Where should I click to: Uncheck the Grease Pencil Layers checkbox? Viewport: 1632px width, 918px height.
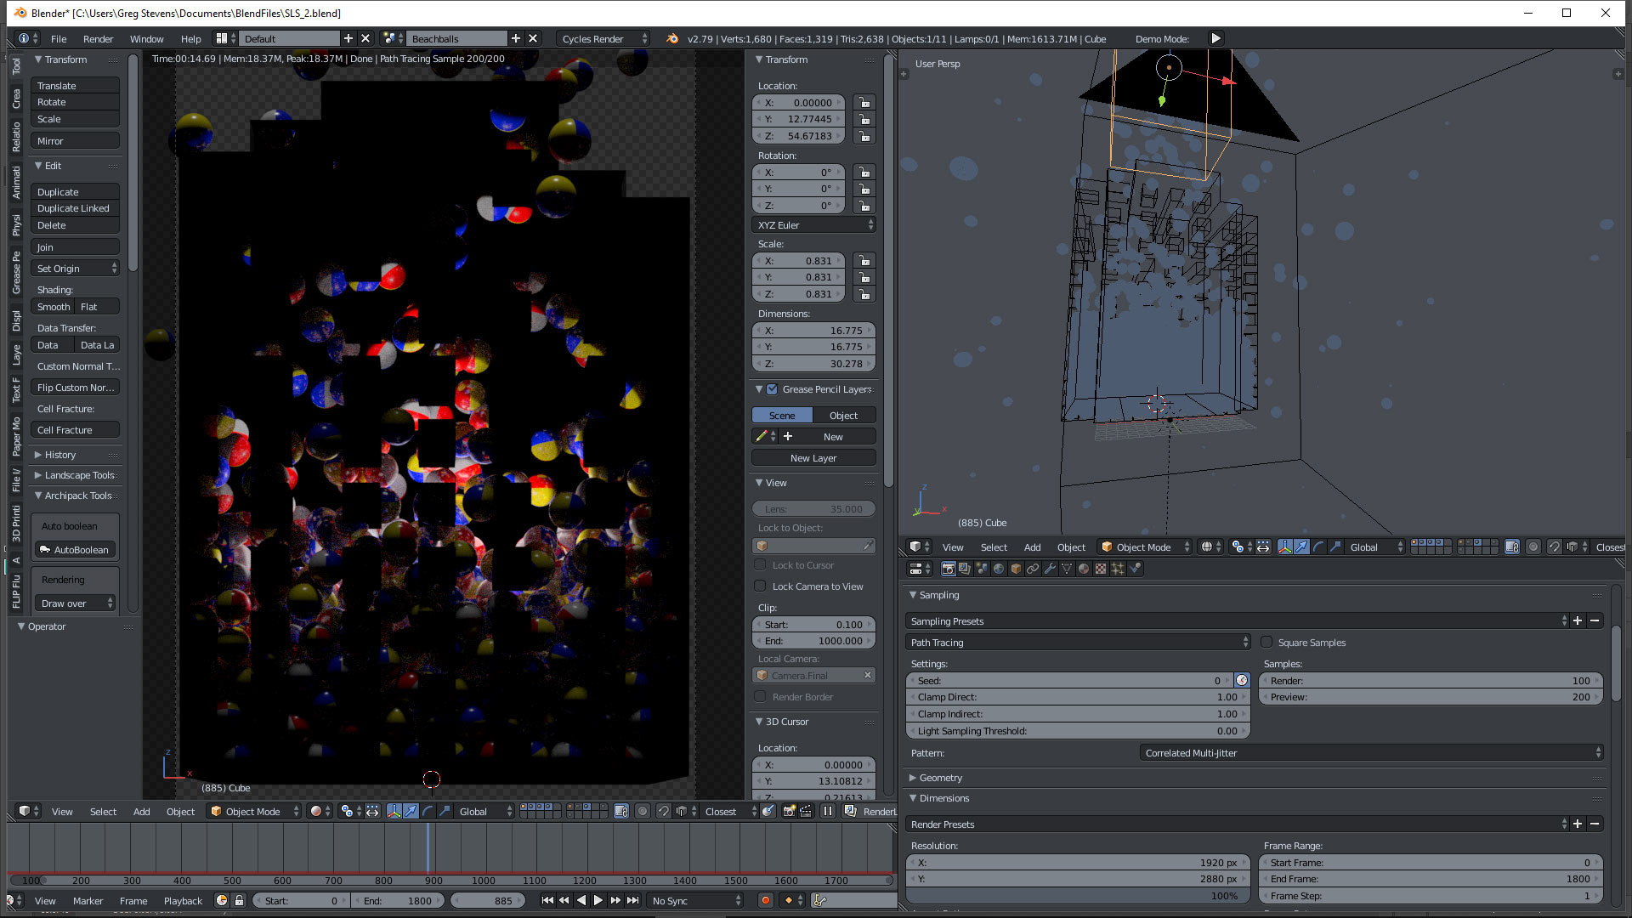click(772, 389)
